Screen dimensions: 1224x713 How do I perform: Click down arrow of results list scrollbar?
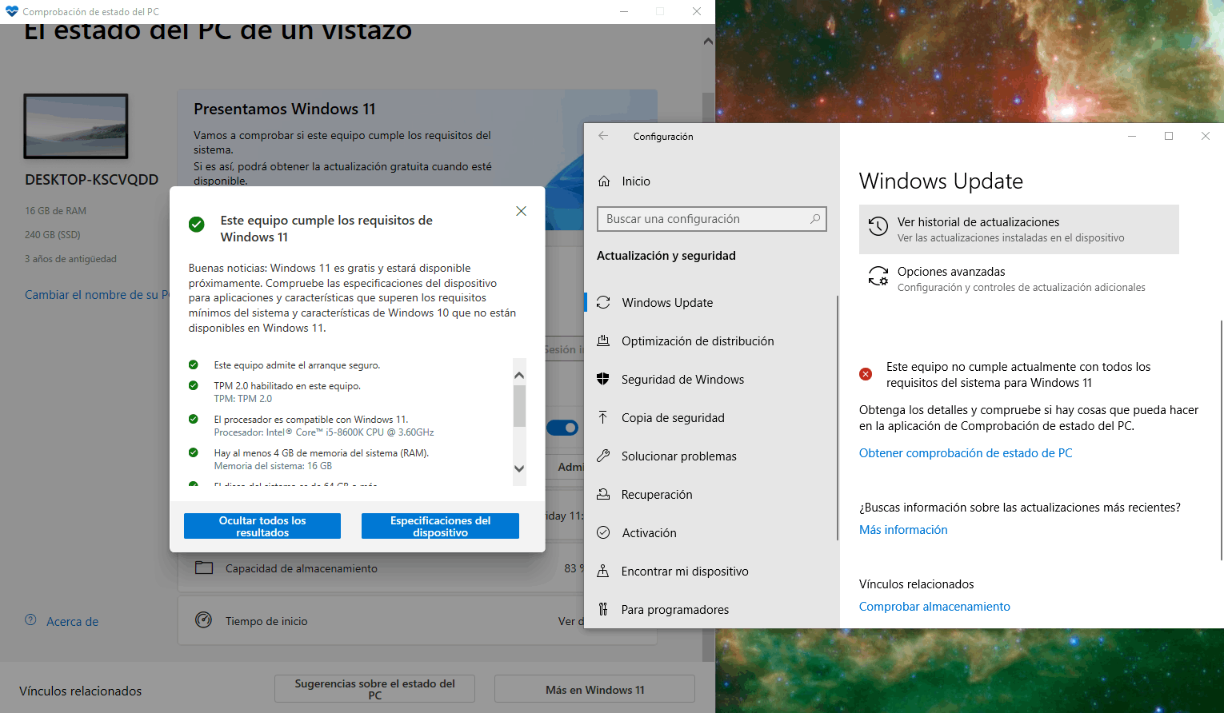click(519, 469)
